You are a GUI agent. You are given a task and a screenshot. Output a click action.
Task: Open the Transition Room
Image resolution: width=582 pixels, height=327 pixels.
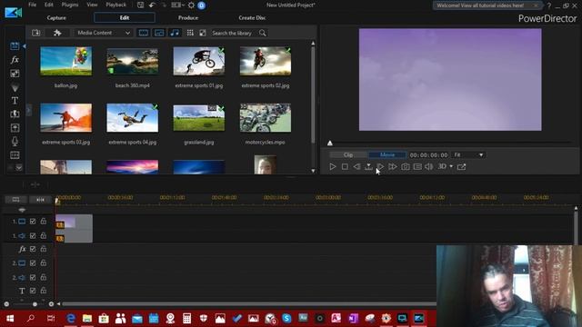tap(15, 114)
